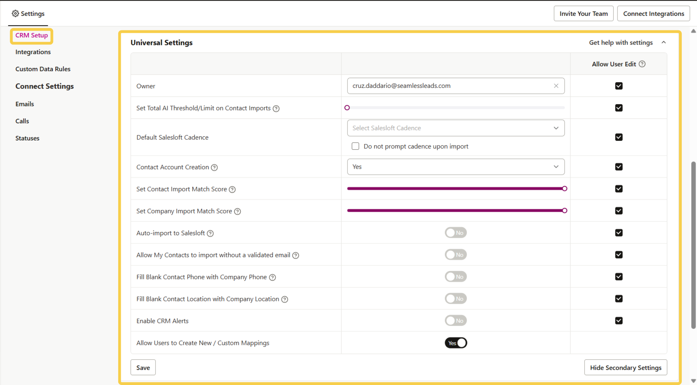Click help beside Set Total AI Threshold

click(276, 109)
